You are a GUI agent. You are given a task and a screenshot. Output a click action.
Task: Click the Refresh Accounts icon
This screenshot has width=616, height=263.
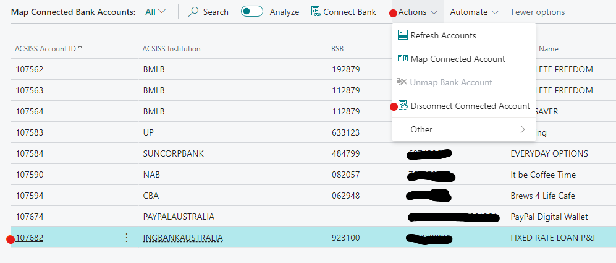point(402,35)
